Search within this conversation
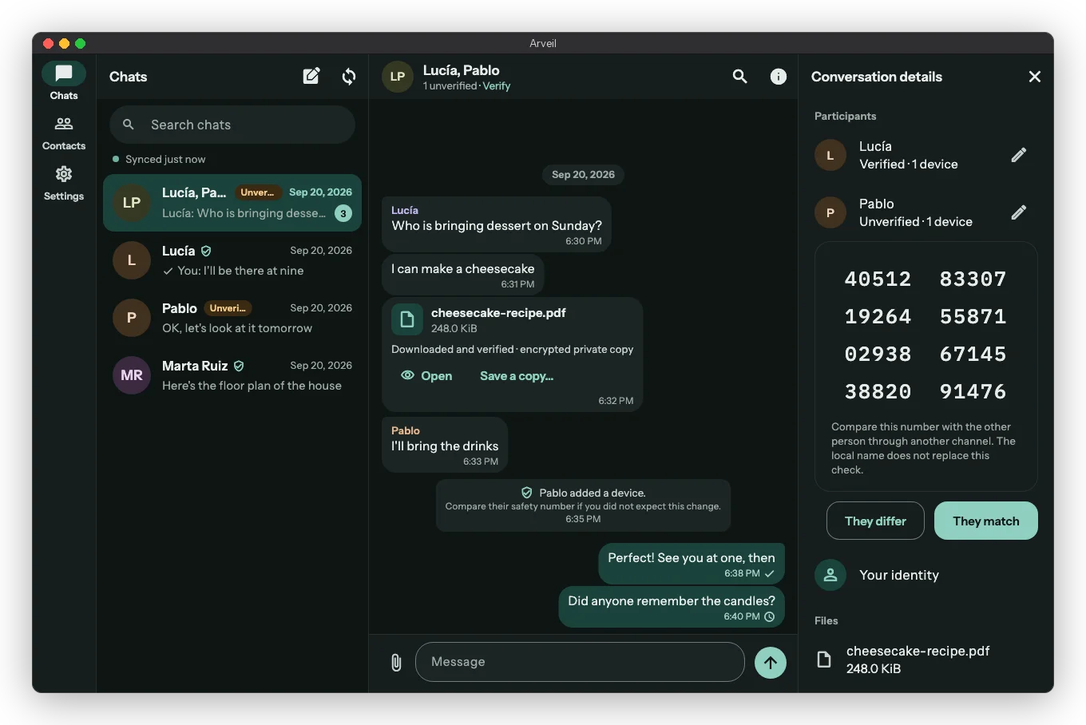The image size is (1086, 725). tap(740, 77)
